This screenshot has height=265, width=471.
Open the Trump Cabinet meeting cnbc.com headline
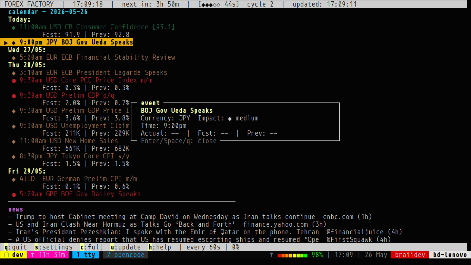[190, 217]
